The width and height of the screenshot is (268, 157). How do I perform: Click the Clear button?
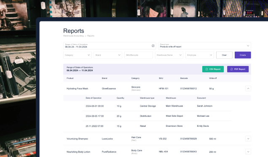tap(224, 55)
